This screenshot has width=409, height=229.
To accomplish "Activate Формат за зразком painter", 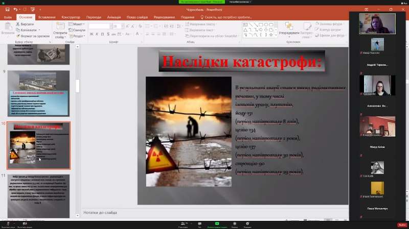I will point(33,36).
